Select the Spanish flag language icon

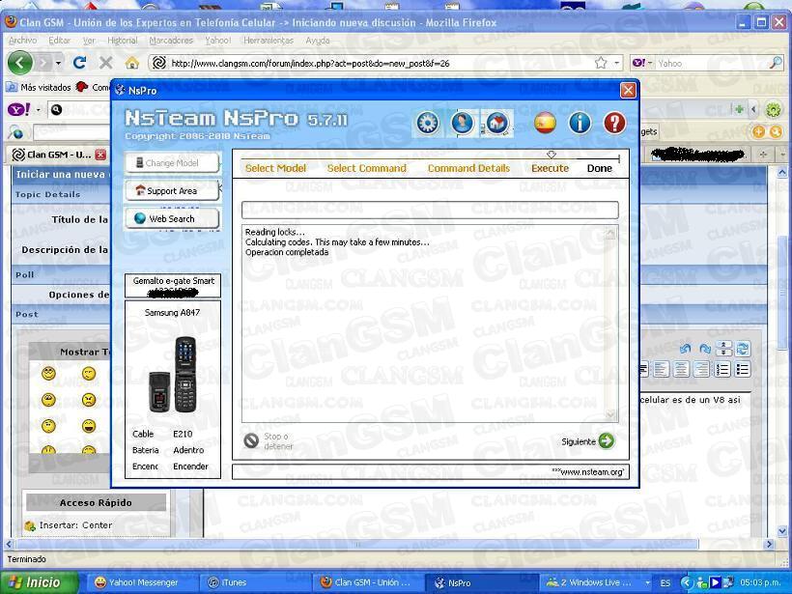pos(546,123)
